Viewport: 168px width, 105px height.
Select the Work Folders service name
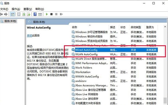pyautogui.click(x=84, y=68)
